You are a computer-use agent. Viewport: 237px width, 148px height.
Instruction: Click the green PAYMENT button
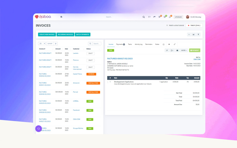coord(195,50)
